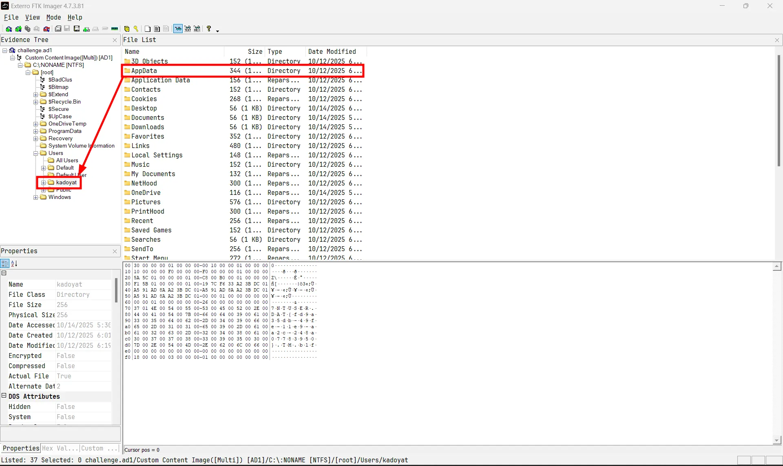Switch to the Hex Value Interpreter tab
Screen dimensions: 783x466
(x=60, y=448)
